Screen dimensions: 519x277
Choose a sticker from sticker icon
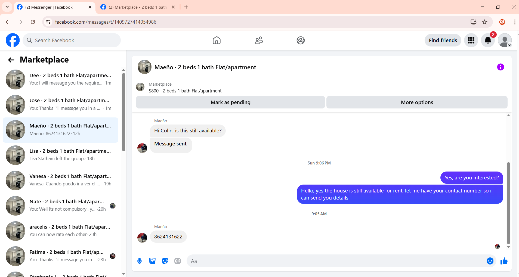point(165,261)
